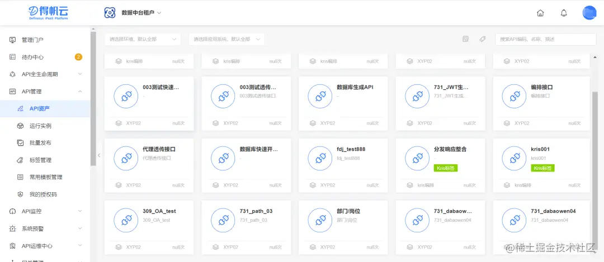The image size is (604, 262).
Task: Click kris编排 label in kris001 card footer
Action: coord(523,185)
